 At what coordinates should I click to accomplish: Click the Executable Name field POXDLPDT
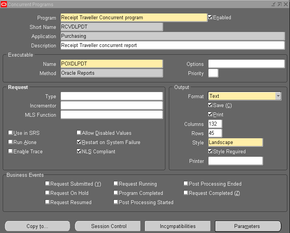112,64
